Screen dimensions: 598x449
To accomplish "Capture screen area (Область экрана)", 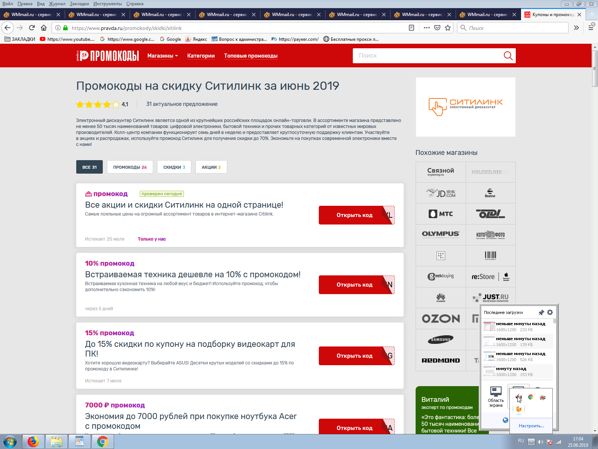I will [496, 397].
